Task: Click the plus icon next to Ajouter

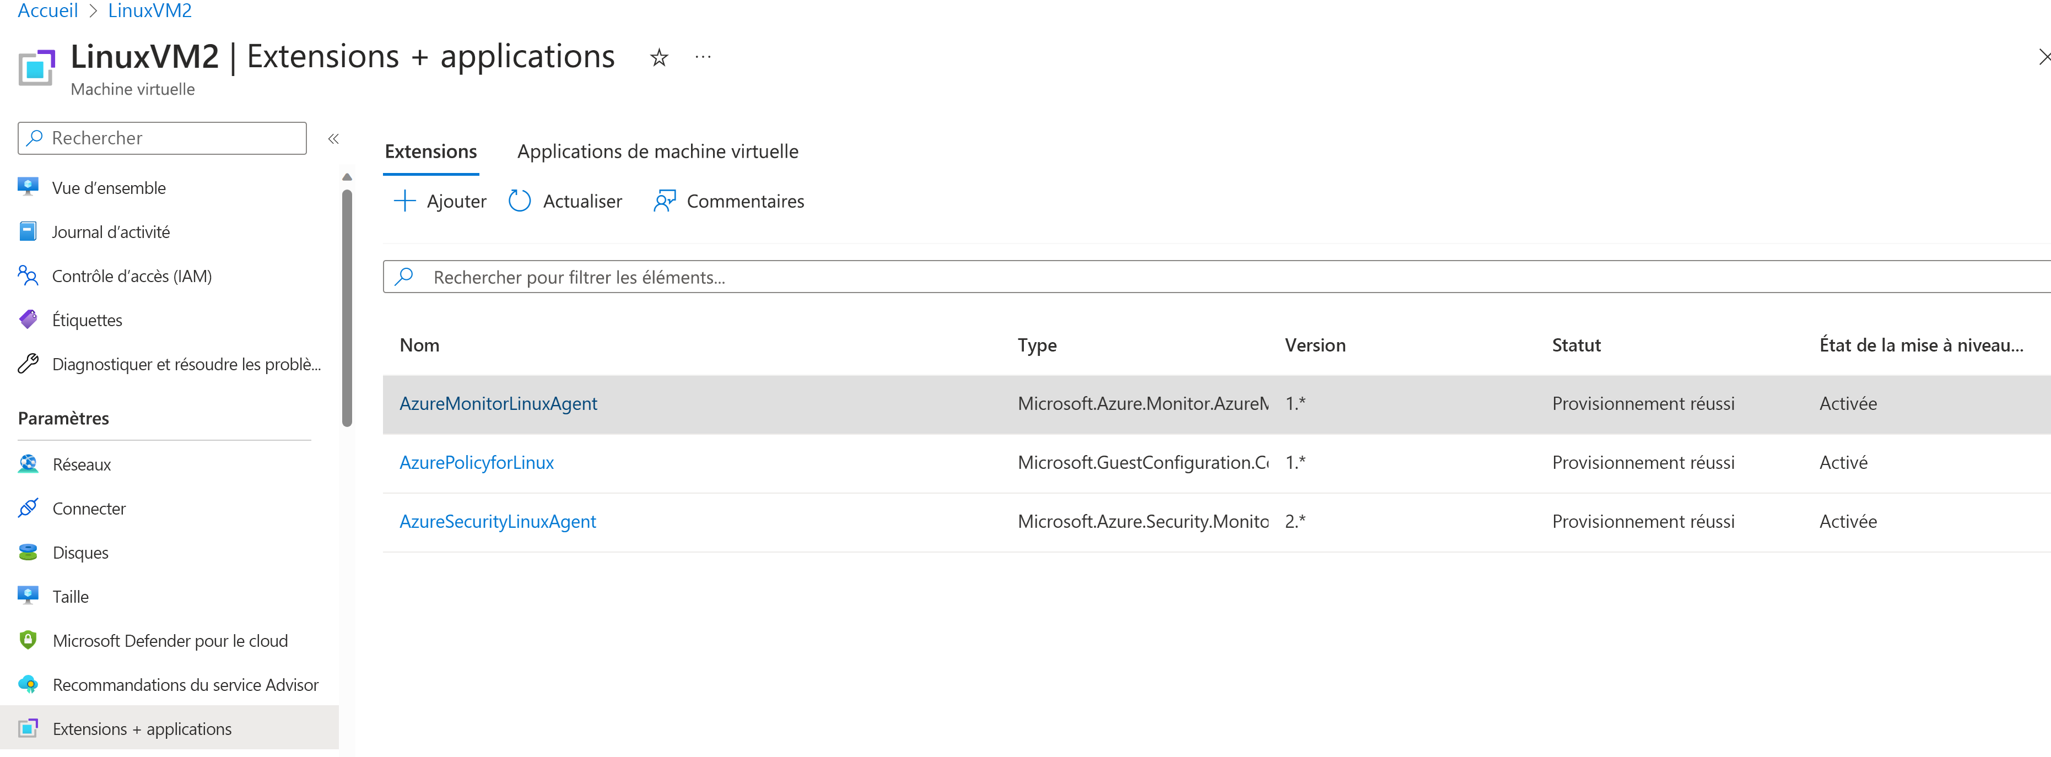Action: click(404, 201)
